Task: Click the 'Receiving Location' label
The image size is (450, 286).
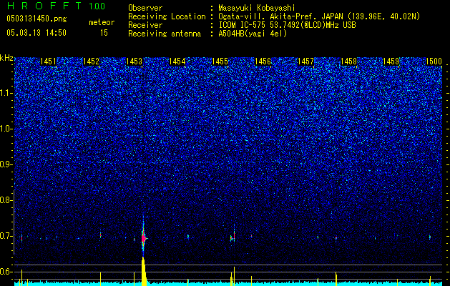Action: tap(167, 16)
